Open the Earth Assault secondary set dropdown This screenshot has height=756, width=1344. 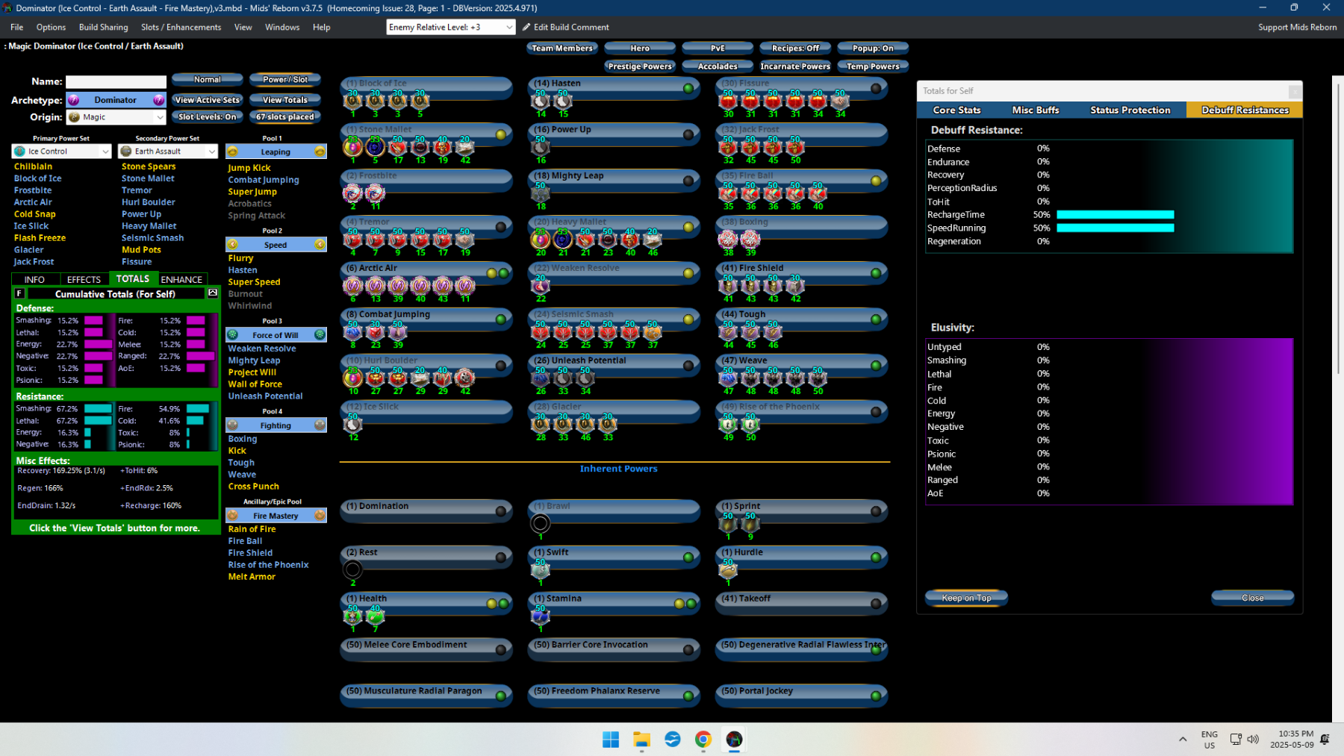tap(168, 151)
